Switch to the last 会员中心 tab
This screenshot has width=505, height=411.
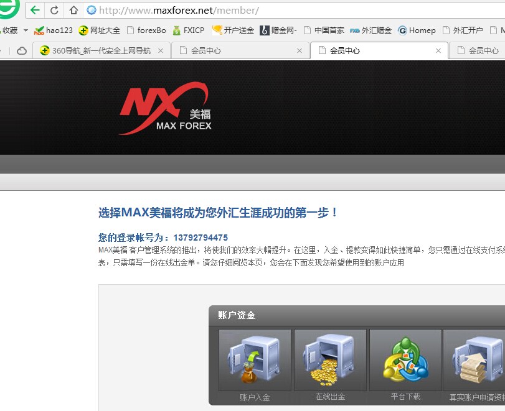pyautogui.click(x=478, y=50)
